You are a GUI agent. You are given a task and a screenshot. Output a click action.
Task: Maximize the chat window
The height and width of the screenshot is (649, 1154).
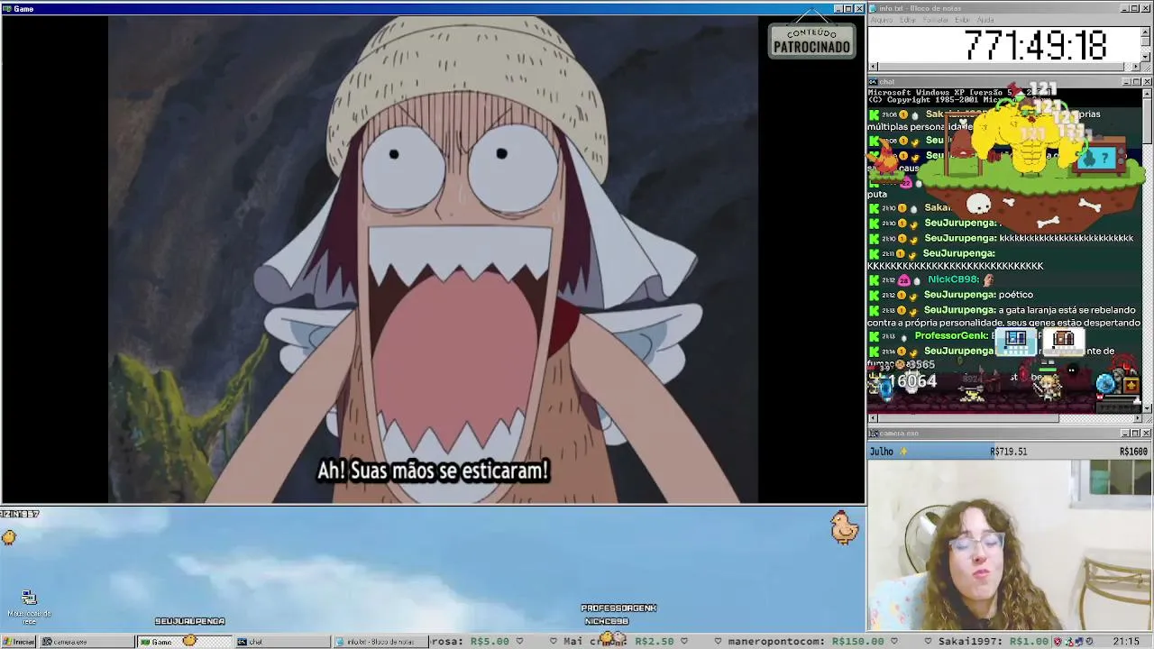tap(1135, 82)
